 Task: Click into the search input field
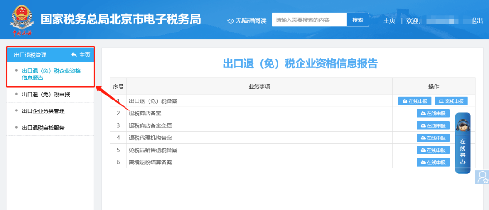point(309,20)
